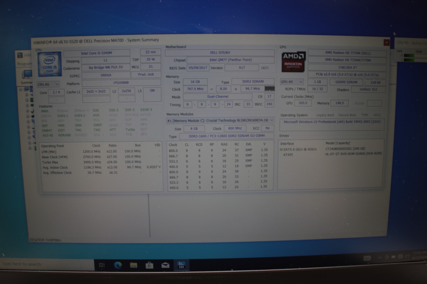Click the Ivy Bridge-MB PGA SV codename field
The image size is (427, 284).
(106, 67)
